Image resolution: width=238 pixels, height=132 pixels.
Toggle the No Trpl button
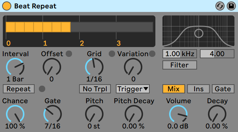tap(95, 89)
